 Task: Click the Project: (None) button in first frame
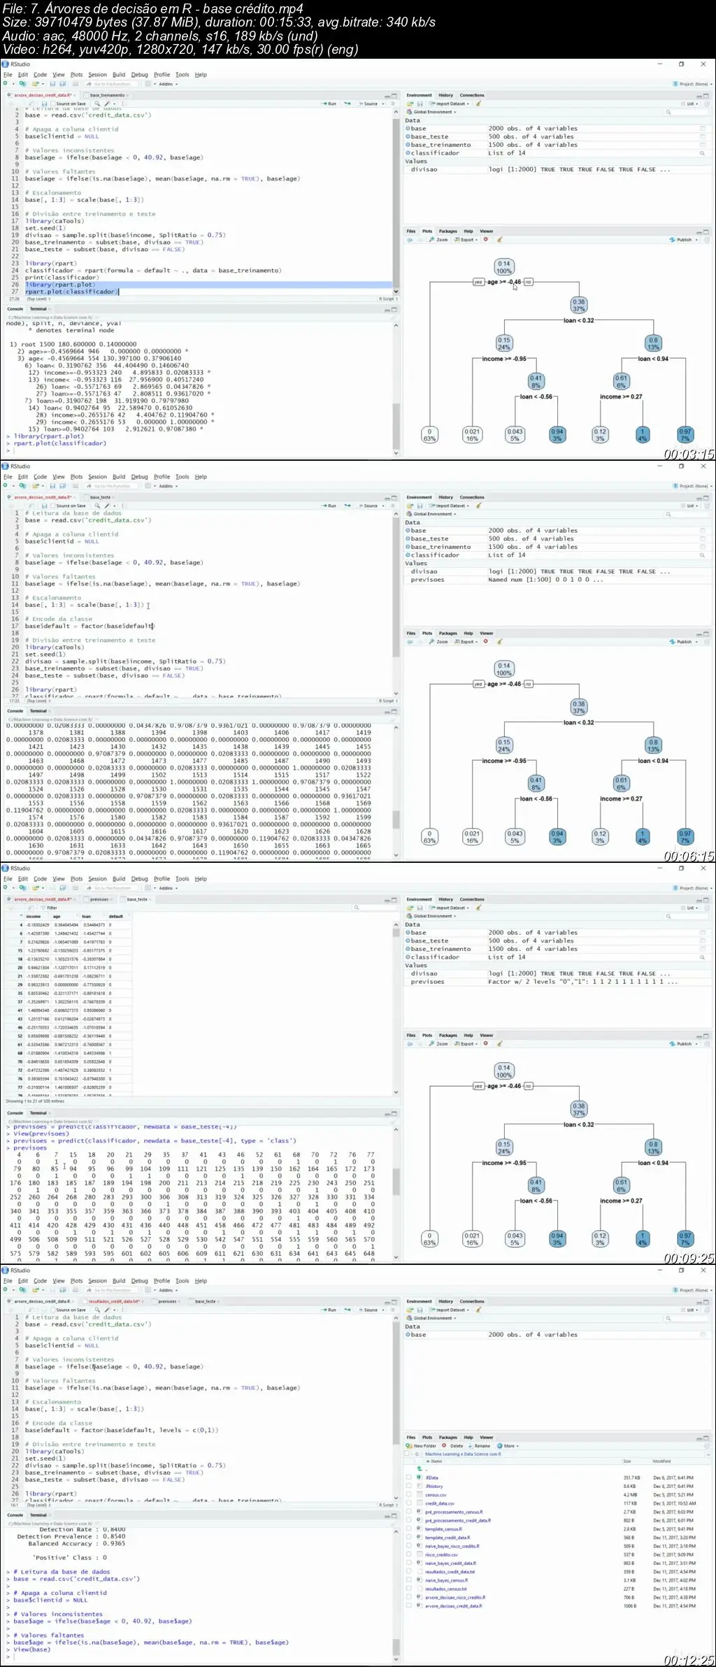(693, 84)
